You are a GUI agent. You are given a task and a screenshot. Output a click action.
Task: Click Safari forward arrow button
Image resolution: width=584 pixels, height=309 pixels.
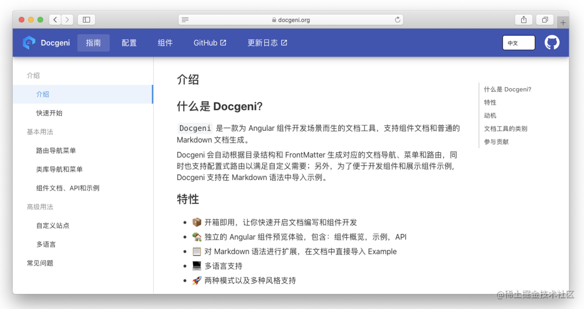click(x=67, y=19)
